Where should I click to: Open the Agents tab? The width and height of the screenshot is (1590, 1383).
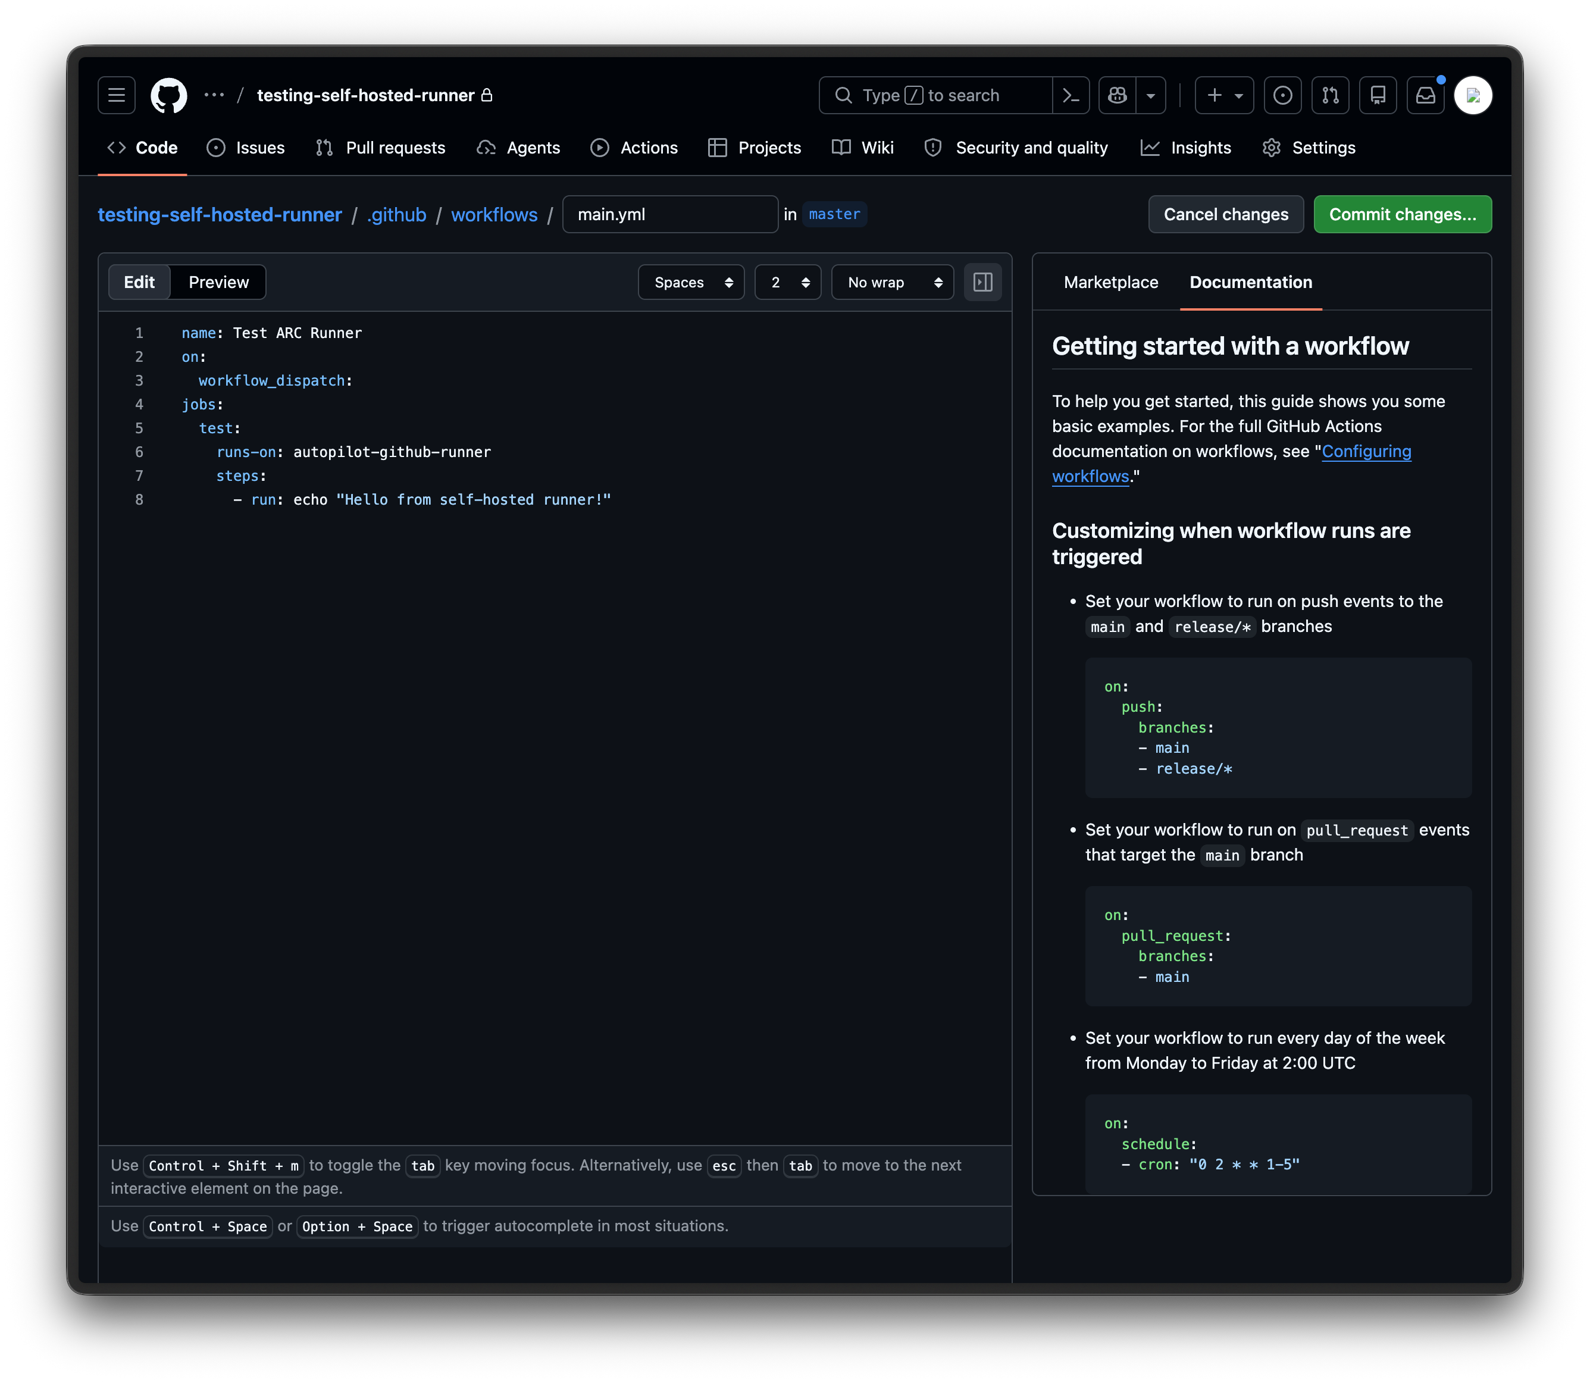pos(518,148)
